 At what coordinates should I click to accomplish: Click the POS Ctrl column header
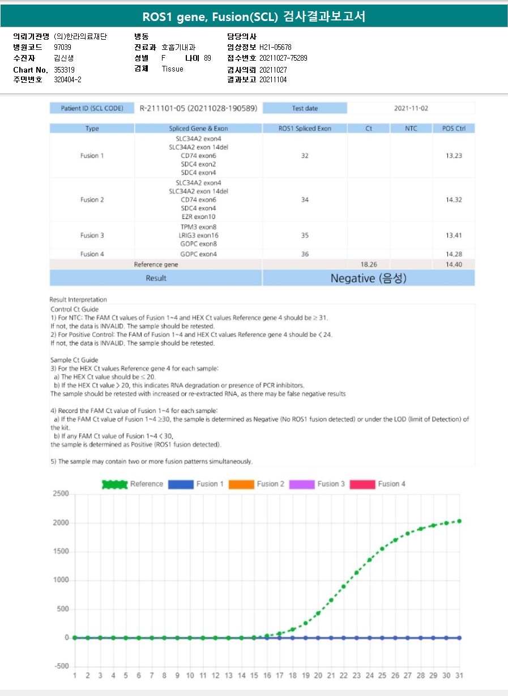454,128
